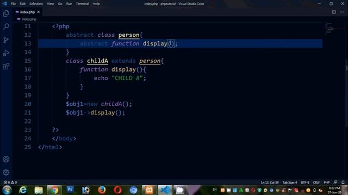This screenshot has height=195, width=348.
Task: Click Ln 13, Col 39 in status bar
Action: (270, 183)
